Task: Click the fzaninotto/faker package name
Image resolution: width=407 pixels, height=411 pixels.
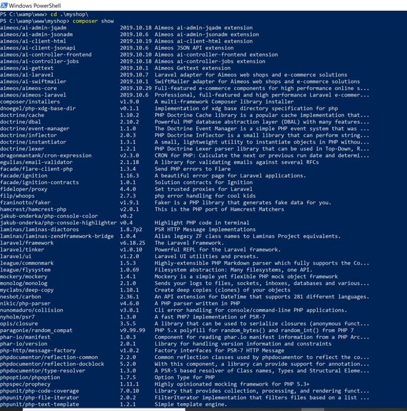Action: click(25, 203)
